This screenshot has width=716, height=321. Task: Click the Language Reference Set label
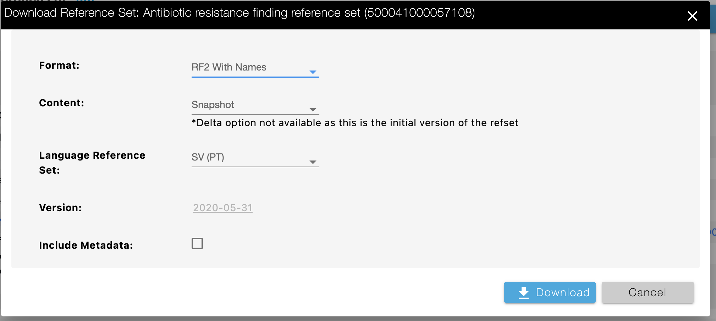92,163
